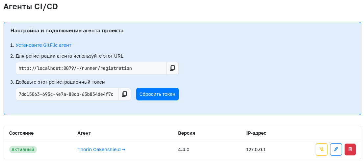
Task: Click the IP-адрес column header
Action: [256, 133]
